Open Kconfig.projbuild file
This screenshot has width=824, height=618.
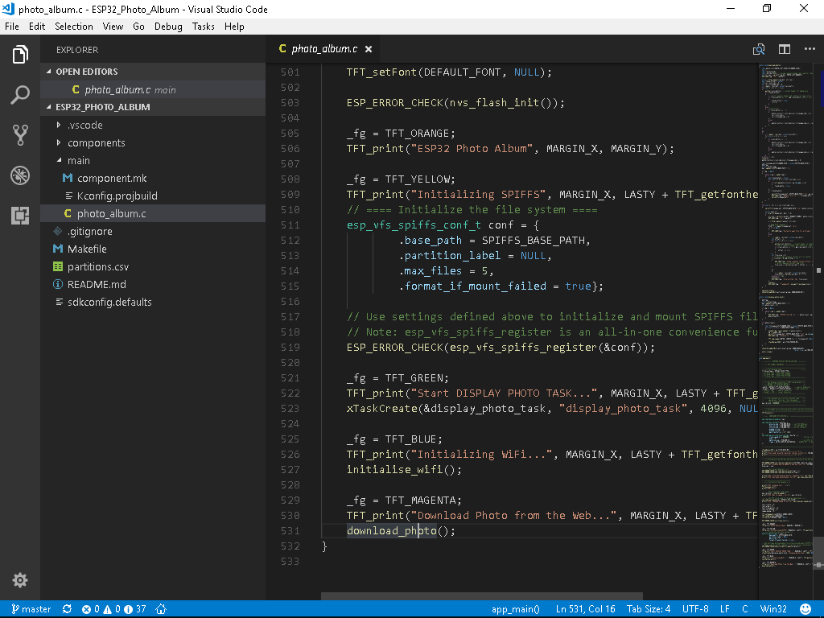(x=153, y=196)
